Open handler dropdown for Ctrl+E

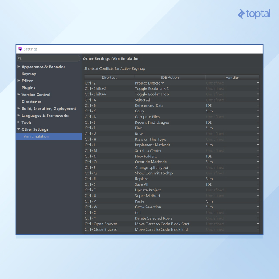coord(258,122)
